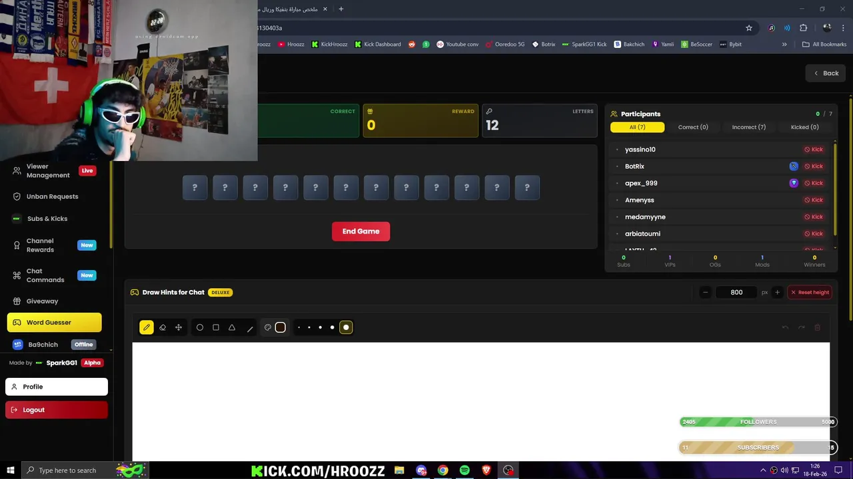853x479 pixels.
Task: Show hidden system tray icons
Action: [x=763, y=470]
